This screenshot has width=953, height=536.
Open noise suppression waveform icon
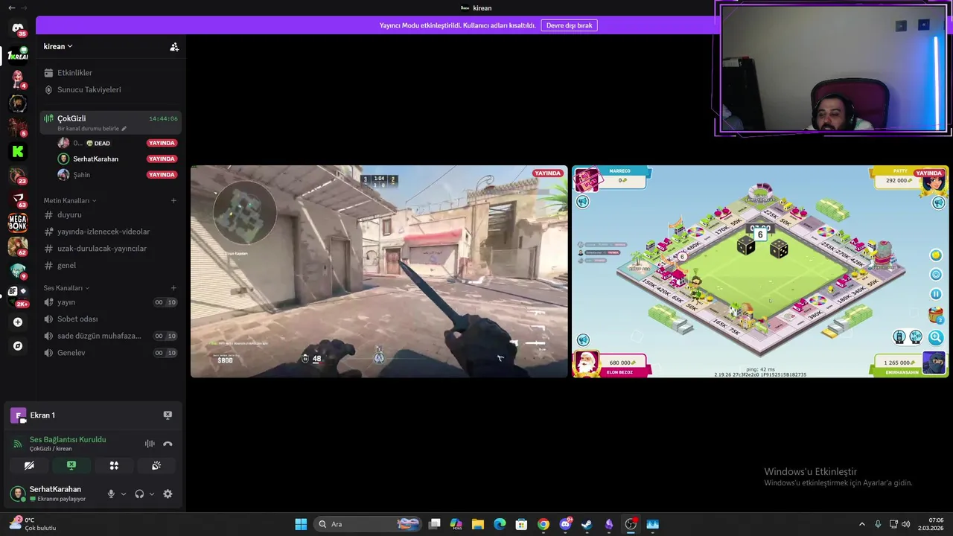click(x=150, y=444)
